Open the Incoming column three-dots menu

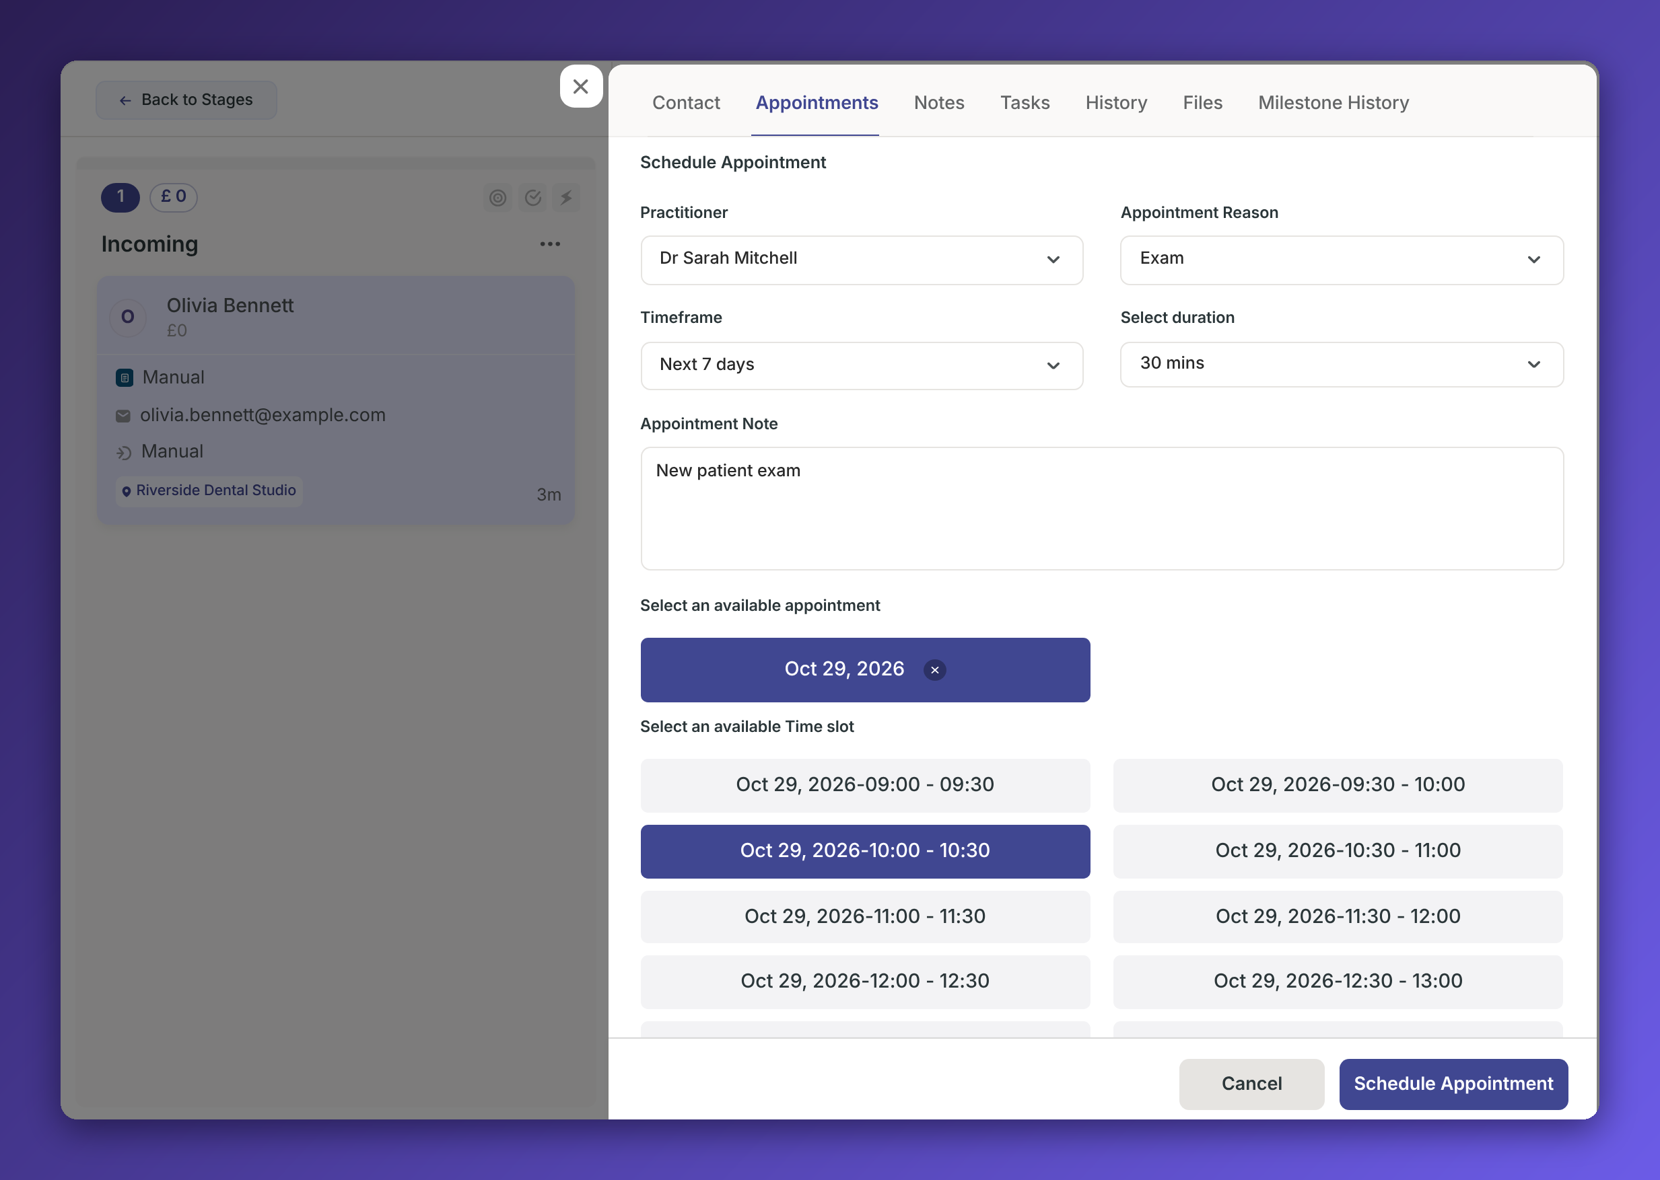click(x=550, y=244)
